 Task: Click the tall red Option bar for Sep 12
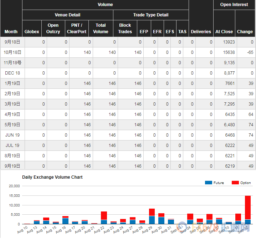[247, 207]
